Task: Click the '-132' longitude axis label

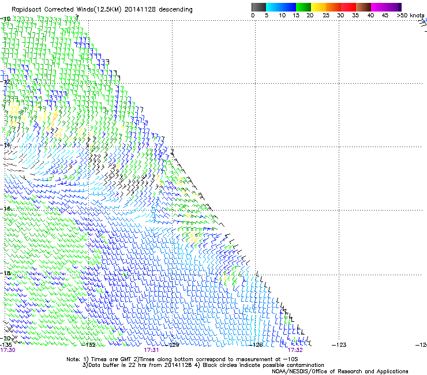Action: (89, 345)
